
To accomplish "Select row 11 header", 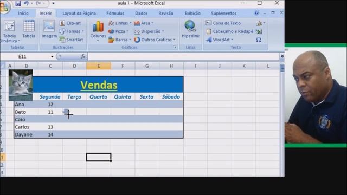I will point(2,158).
